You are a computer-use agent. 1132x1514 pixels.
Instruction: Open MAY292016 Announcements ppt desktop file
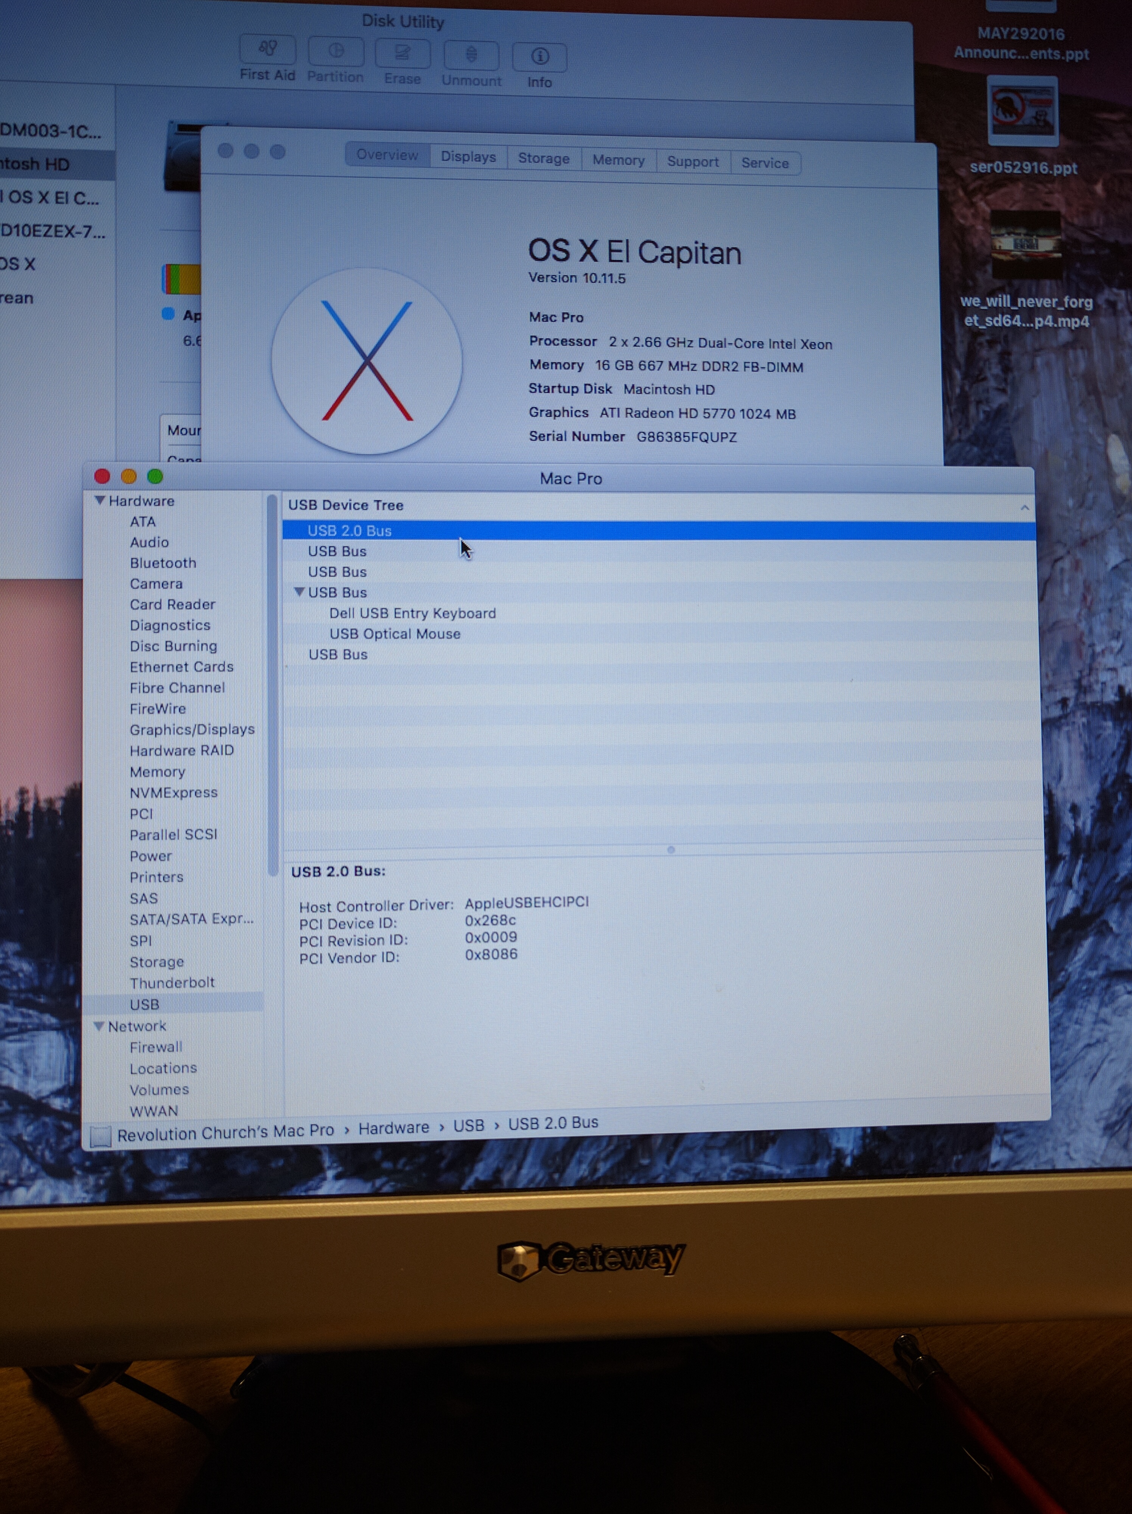click(1020, 43)
